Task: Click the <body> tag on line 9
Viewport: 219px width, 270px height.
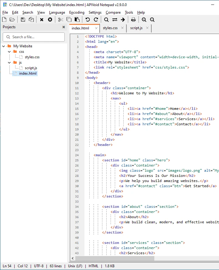Action: [91, 78]
